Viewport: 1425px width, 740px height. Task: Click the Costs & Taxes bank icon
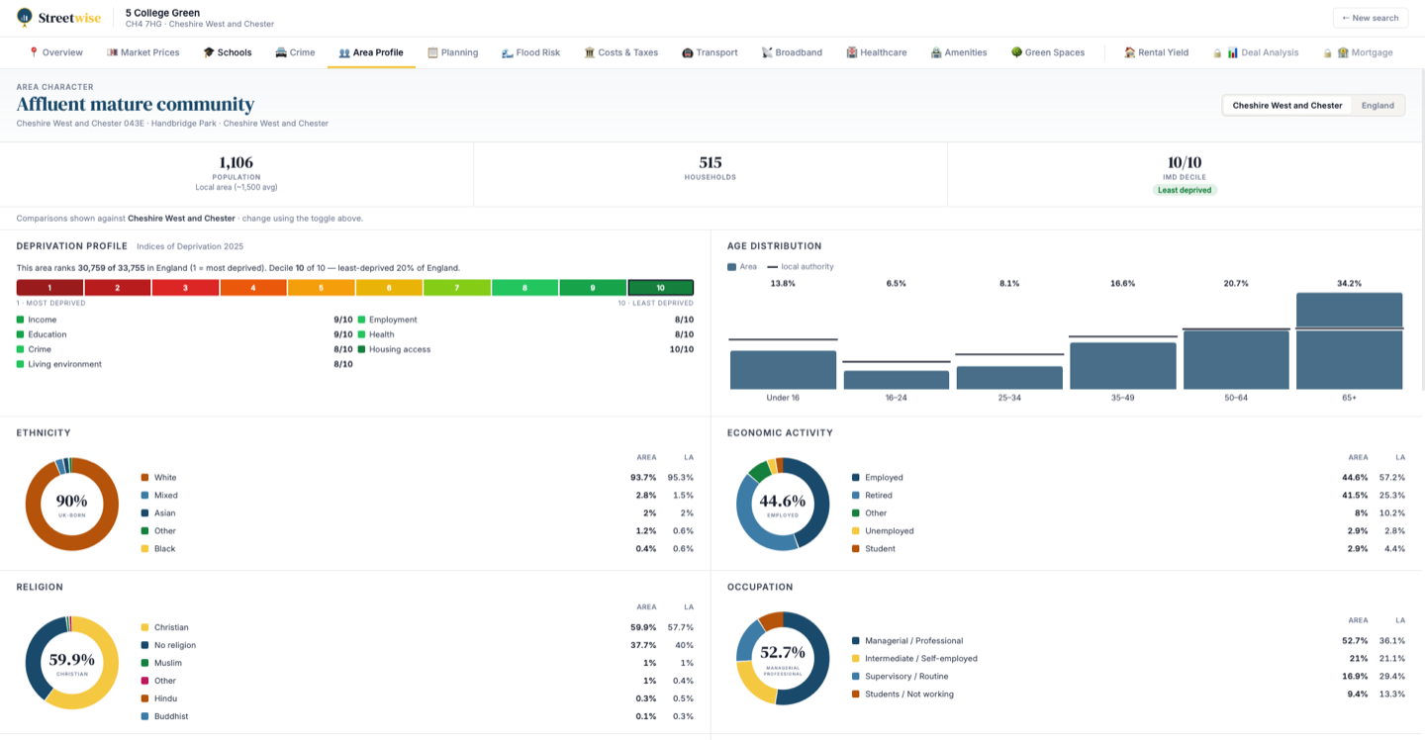click(590, 52)
